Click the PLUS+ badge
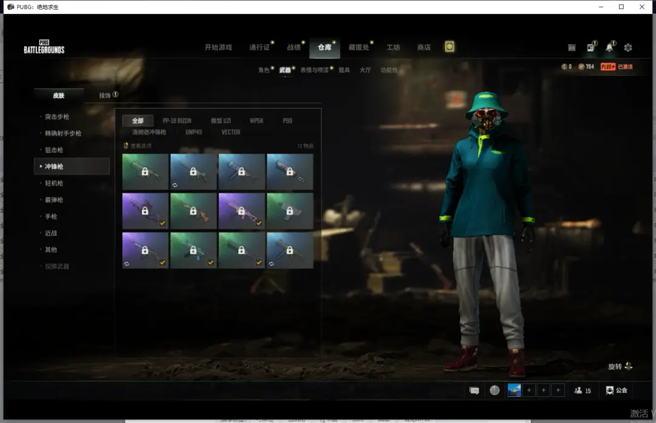The width and height of the screenshot is (656, 423). point(608,67)
